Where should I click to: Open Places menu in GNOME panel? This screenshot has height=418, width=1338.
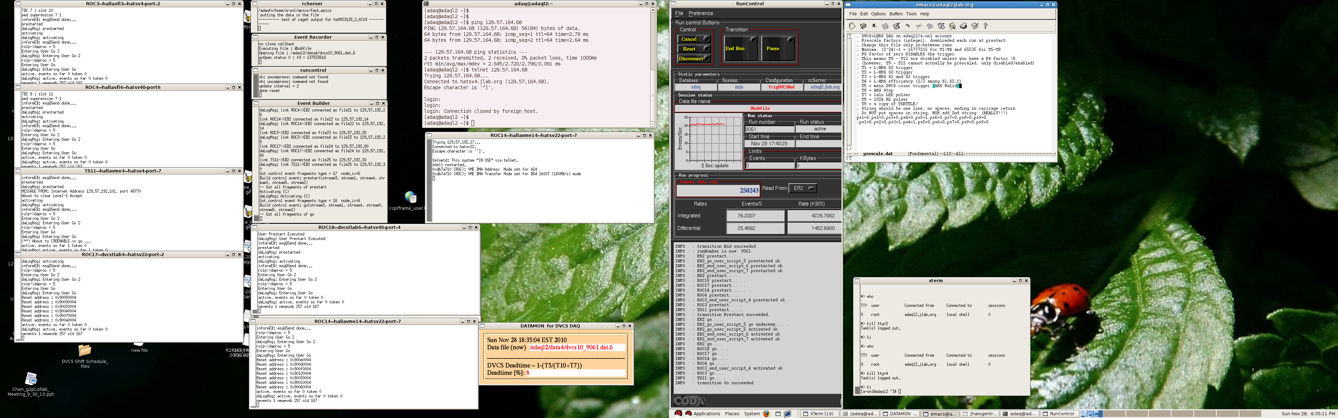pyautogui.click(x=732, y=414)
